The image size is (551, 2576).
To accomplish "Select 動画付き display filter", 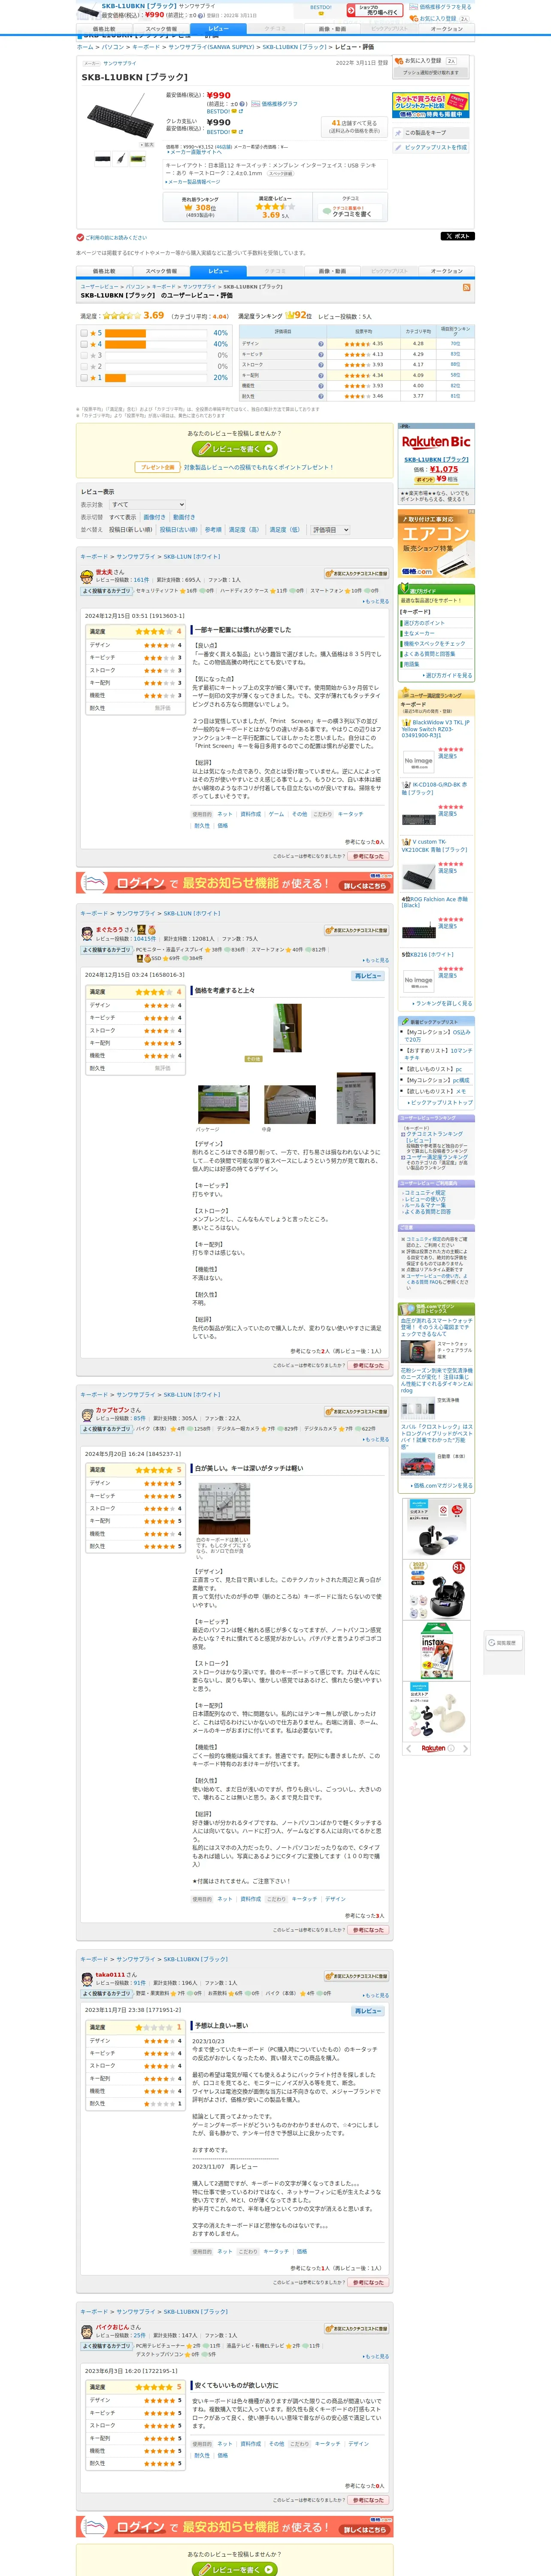I will [184, 517].
